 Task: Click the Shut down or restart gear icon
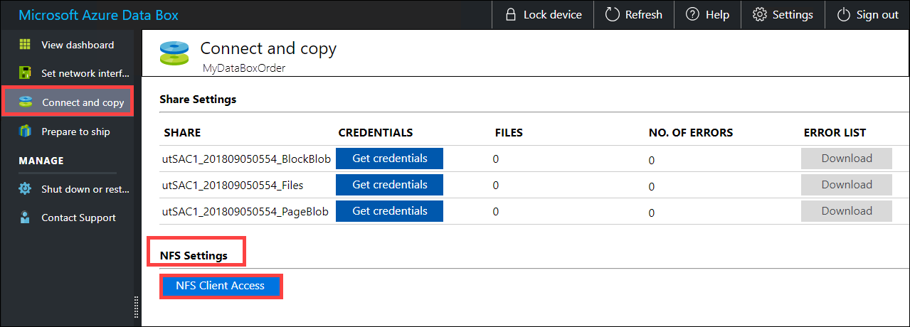click(x=25, y=189)
